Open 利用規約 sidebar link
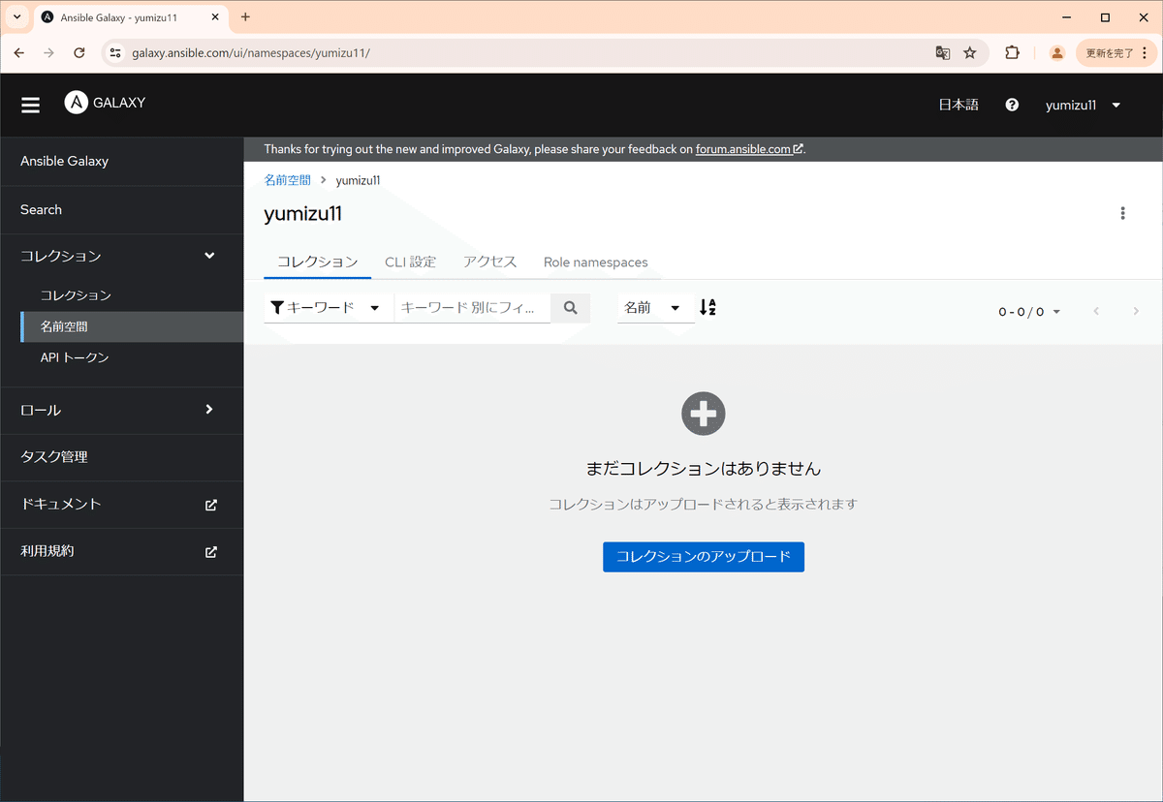 pyautogui.click(x=121, y=552)
